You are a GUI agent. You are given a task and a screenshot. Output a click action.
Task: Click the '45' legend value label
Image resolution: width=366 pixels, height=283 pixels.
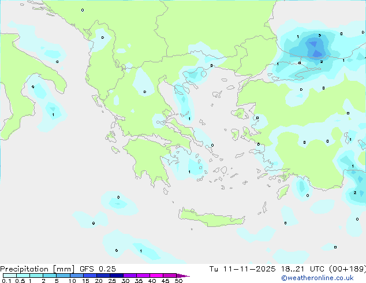click(165, 281)
